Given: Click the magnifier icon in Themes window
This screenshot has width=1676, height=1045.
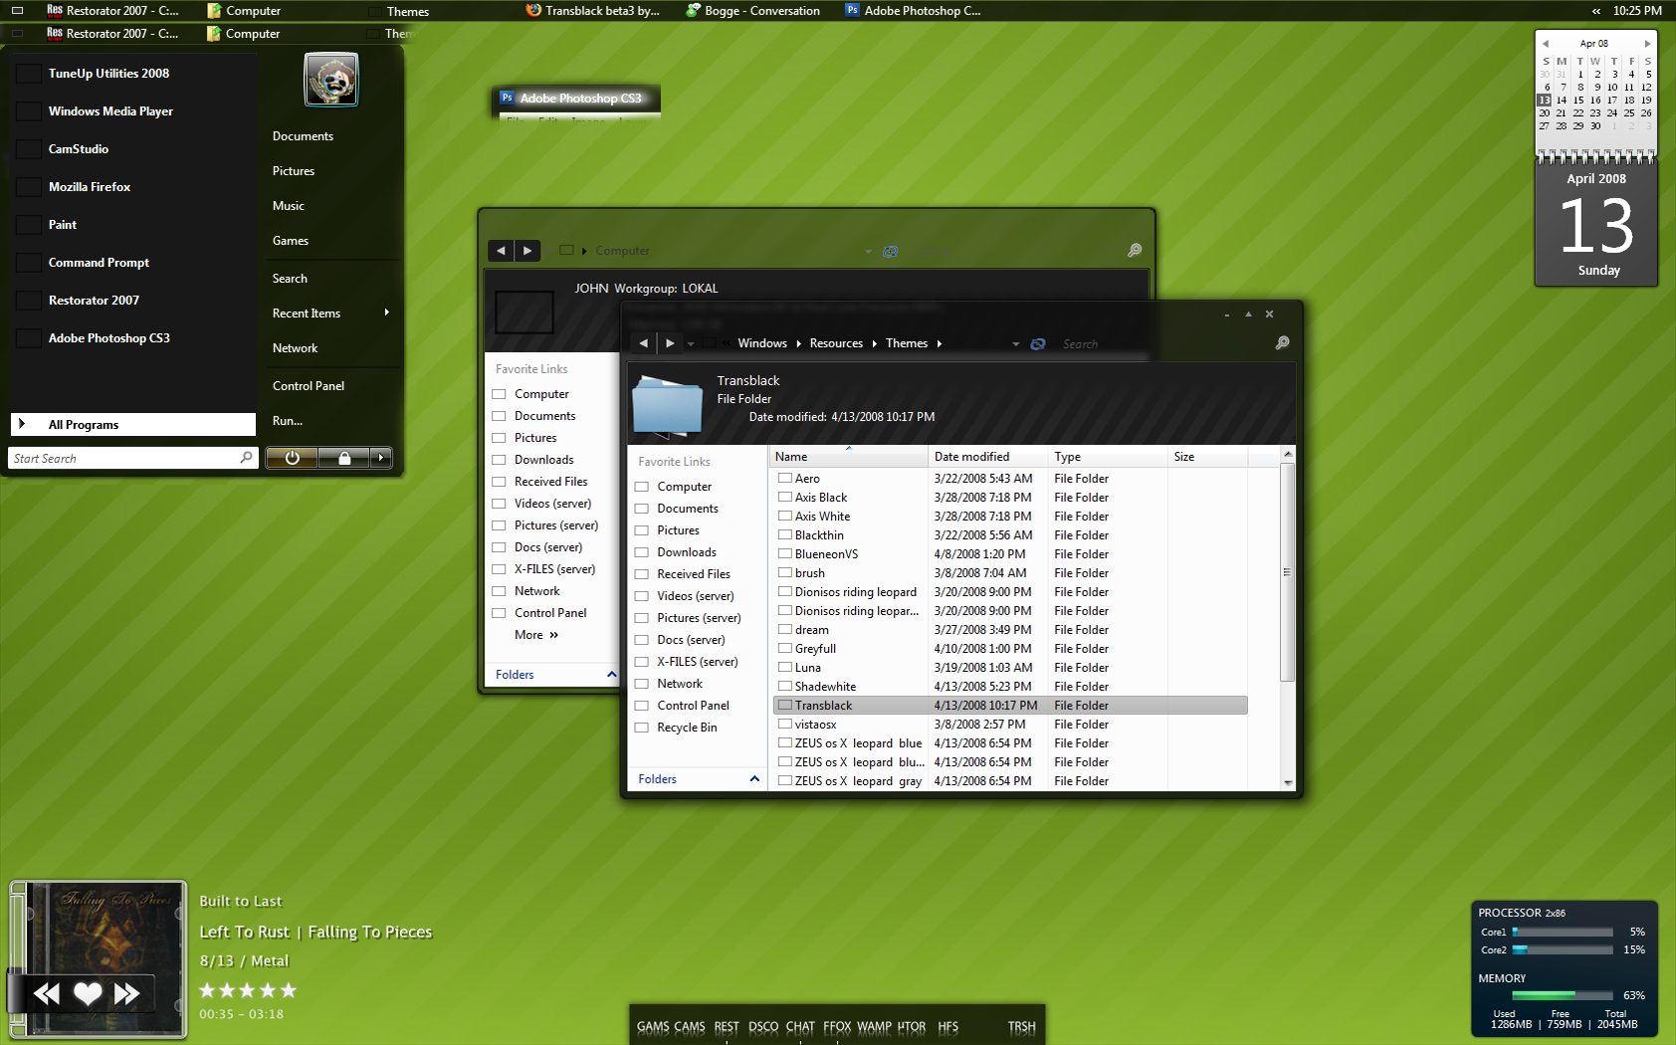Looking at the screenshot, I should [1282, 343].
